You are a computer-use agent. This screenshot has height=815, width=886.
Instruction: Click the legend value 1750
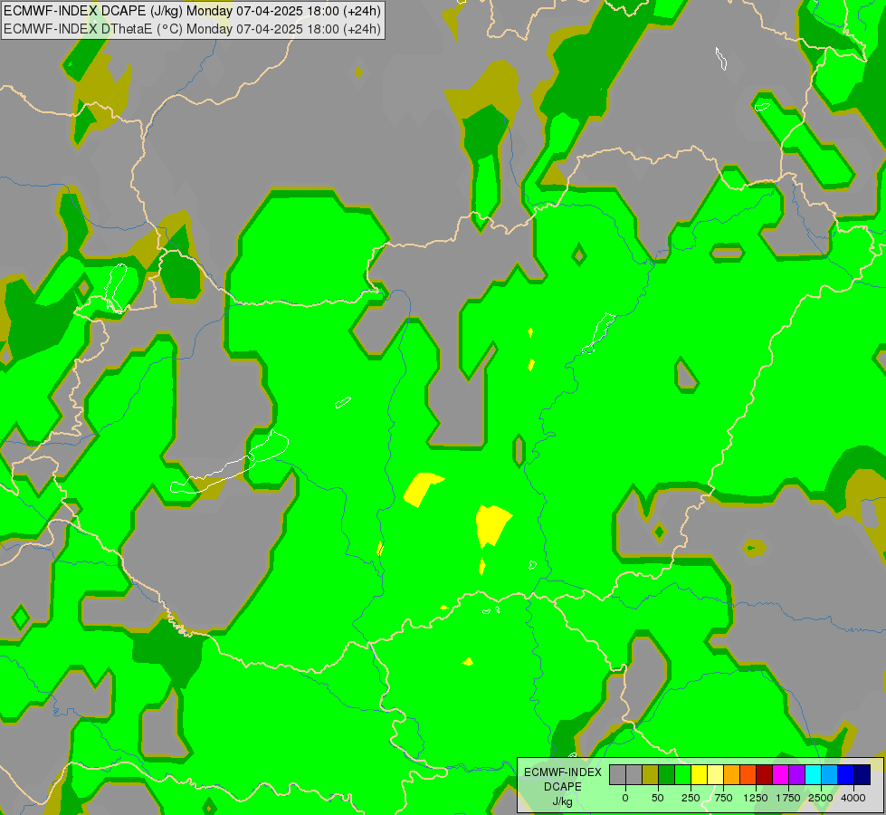[788, 798]
